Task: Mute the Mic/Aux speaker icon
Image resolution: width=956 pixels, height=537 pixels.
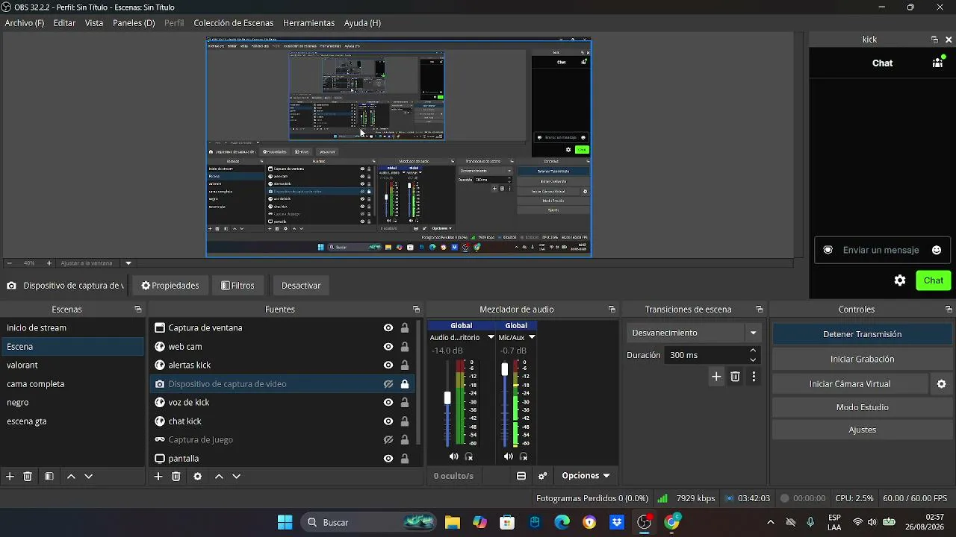Action: coord(509,456)
